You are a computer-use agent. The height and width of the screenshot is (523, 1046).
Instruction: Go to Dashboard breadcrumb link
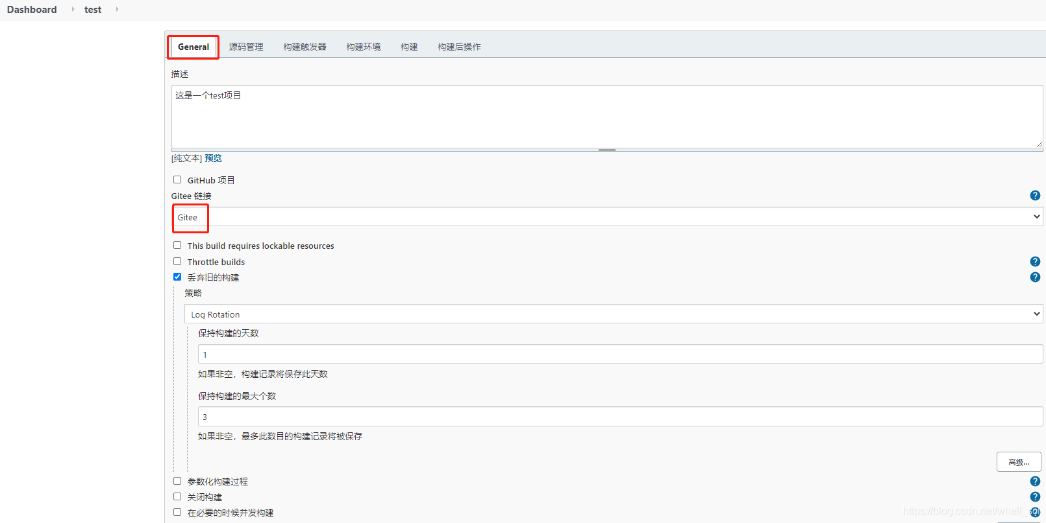point(32,9)
